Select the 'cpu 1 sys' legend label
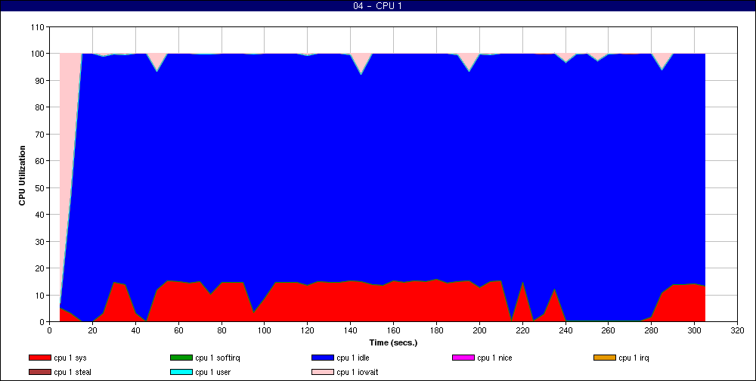Viewport: 756px width, 381px height. click(x=70, y=358)
